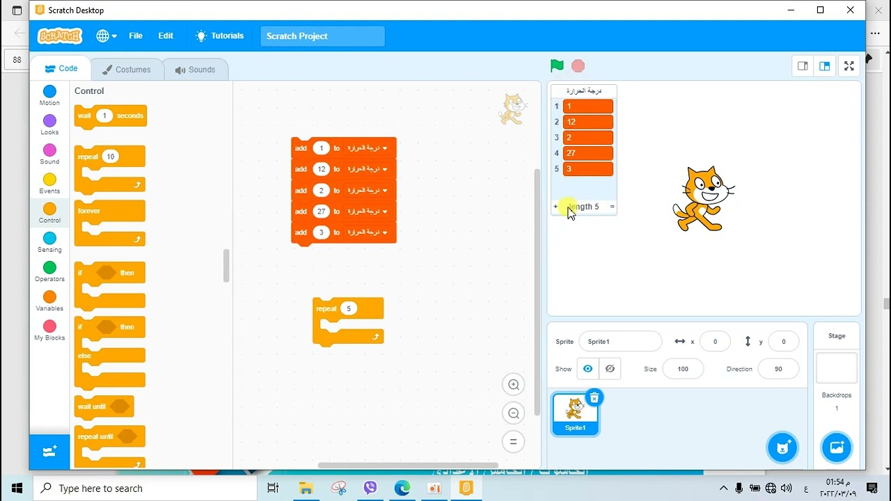Open File Explorer from taskbar
Screen dimensions: 891x501
pos(306,488)
